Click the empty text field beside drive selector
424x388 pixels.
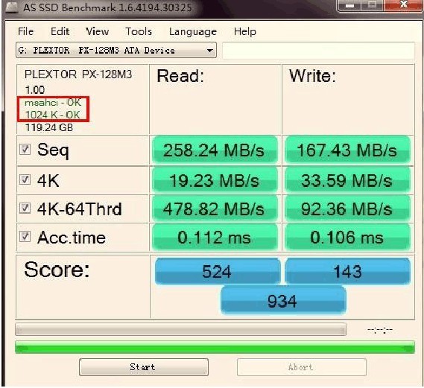click(318, 50)
